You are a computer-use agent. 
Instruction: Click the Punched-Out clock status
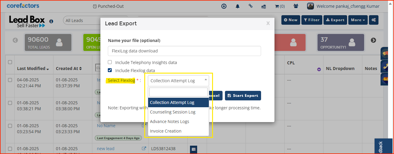[108, 6]
